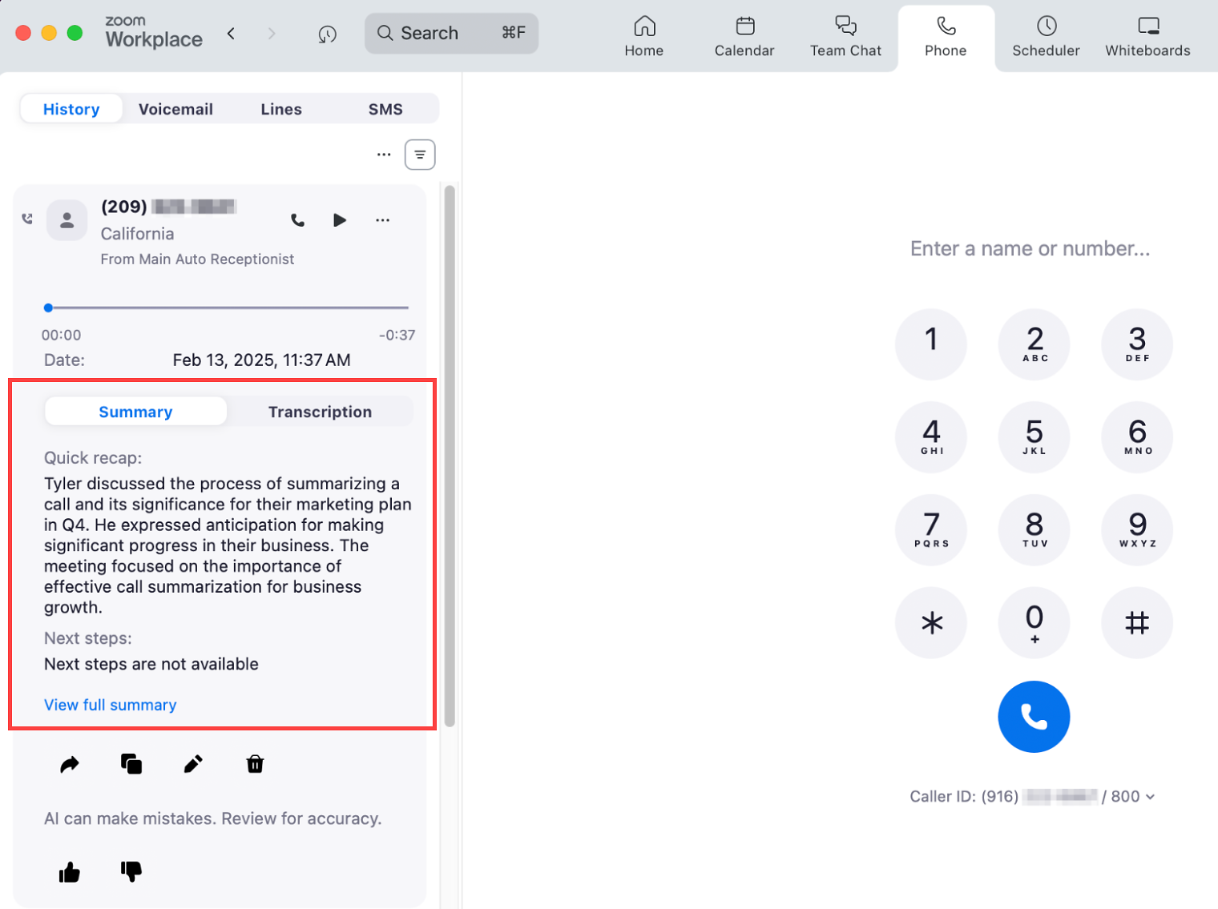This screenshot has height=909, width=1218.
Task: Dial 3 DEF on the keypad
Action: click(x=1137, y=344)
